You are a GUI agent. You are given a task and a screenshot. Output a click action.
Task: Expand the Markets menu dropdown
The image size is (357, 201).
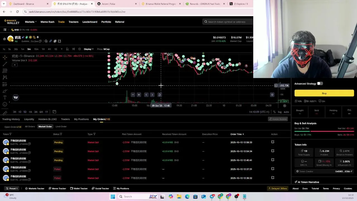pyautogui.click(x=31, y=22)
